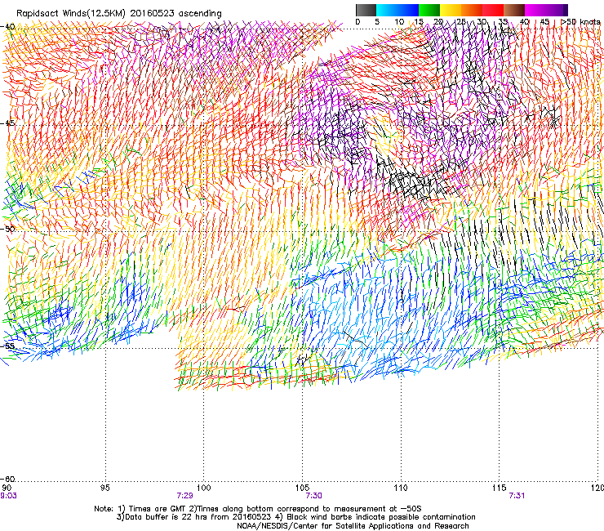The width and height of the screenshot is (604, 531).
Task: Click the chart title 'Rapidscat Winds(12.5KM)'
Action: click(x=71, y=14)
